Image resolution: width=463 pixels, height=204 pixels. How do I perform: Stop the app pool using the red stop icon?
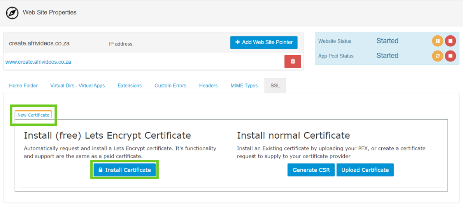coord(450,56)
